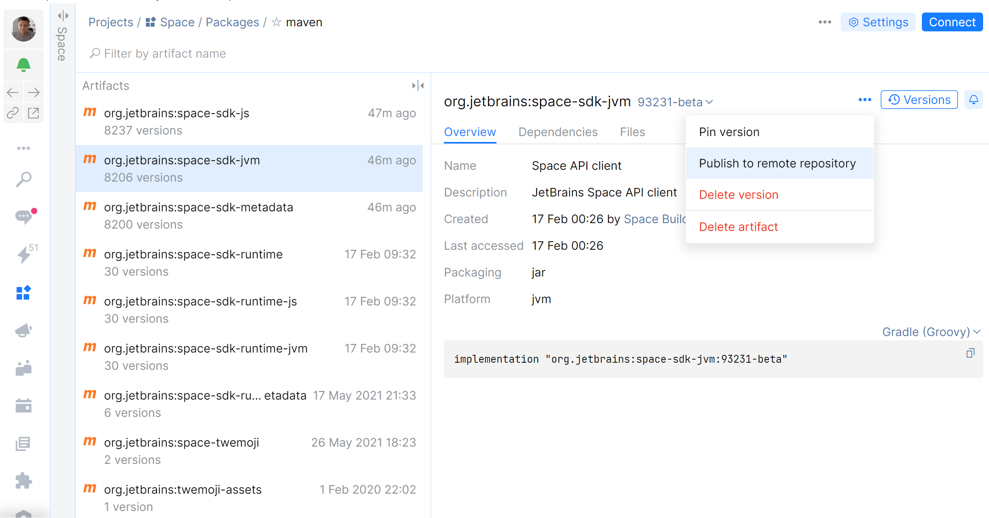989x518 pixels.
Task: Go back with the left arrow
Action: pyautogui.click(x=13, y=93)
